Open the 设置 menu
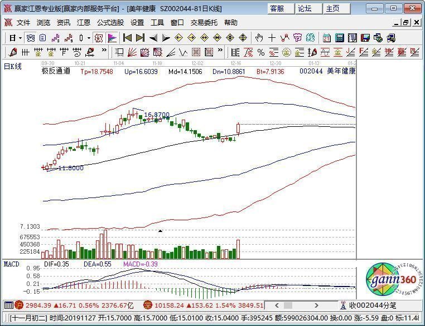 coord(137,23)
